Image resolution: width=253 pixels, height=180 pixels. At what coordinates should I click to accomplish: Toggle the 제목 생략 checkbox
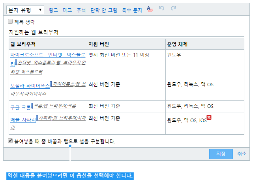[10, 22]
